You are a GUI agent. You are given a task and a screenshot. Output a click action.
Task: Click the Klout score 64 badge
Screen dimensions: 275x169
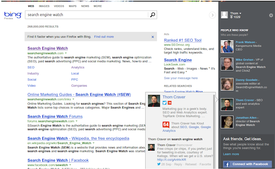(x=166, y=124)
